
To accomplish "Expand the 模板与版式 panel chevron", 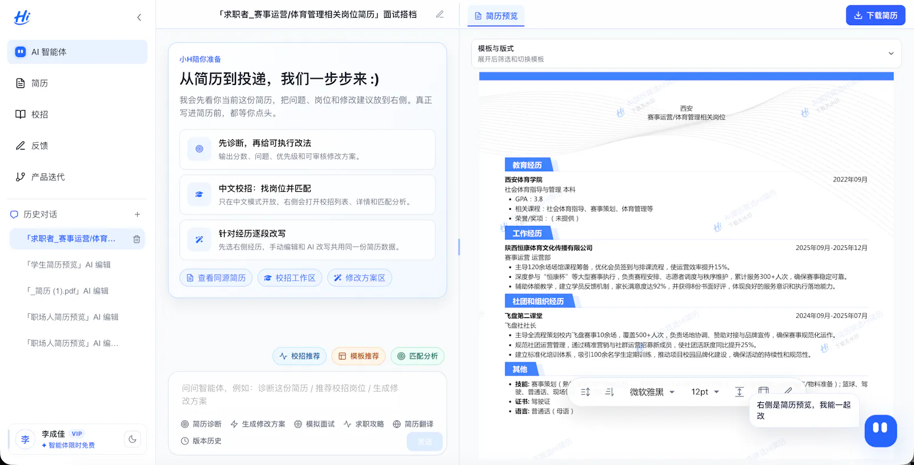I will pyautogui.click(x=891, y=54).
